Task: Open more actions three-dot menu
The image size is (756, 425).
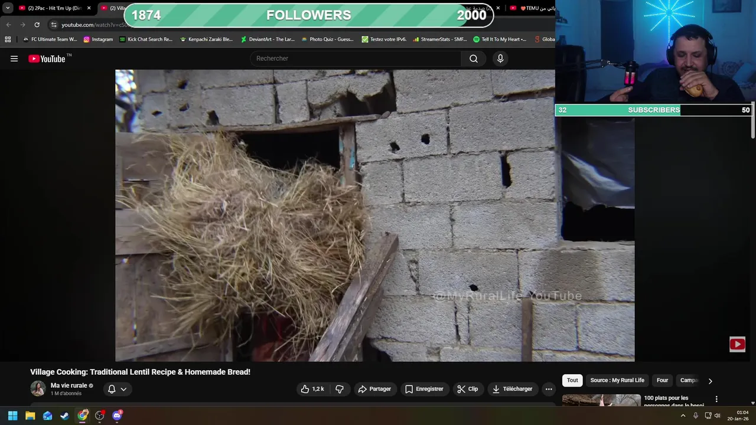Action: (x=549, y=389)
